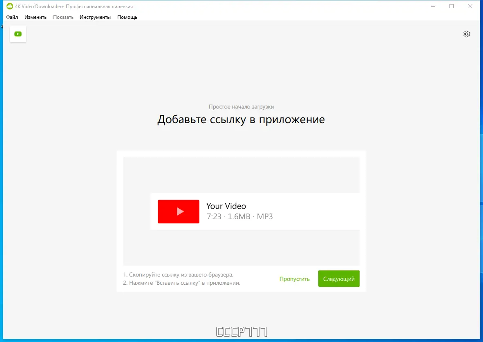Click the Простое начало загрузки heading
483x342 pixels.
[241, 106]
